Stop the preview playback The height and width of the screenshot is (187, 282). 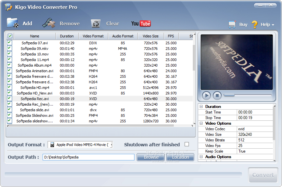click(x=217, y=95)
